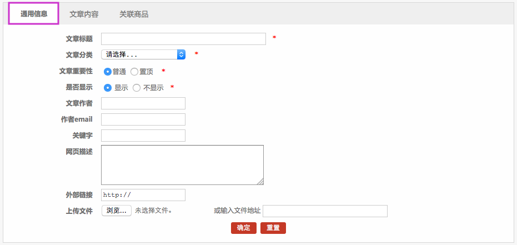
Task: Click inside the 网页描述 textarea
Action: (x=182, y=165)
